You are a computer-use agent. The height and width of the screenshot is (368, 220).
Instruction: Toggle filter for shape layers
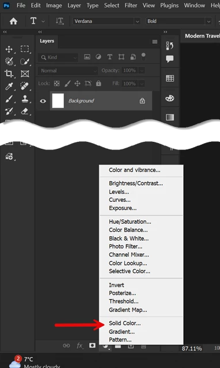[x=122, y=57]
